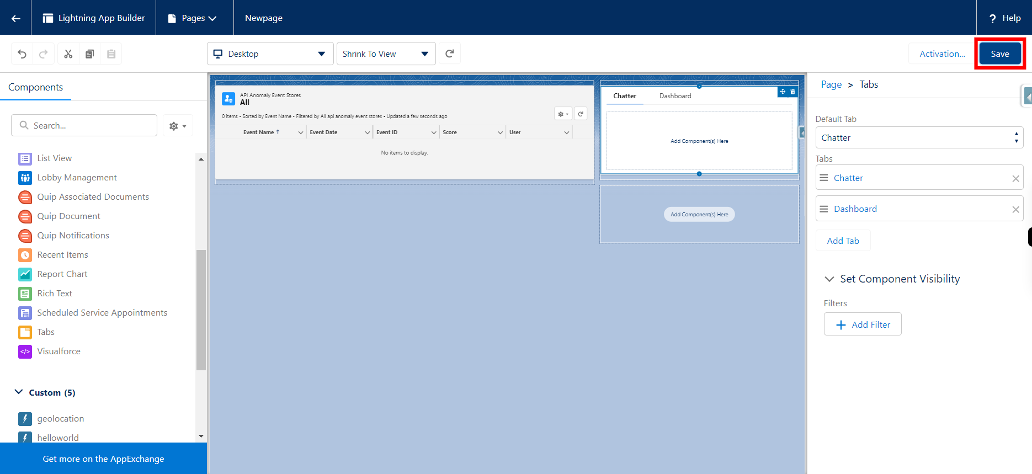
Task: Click the redo icon
Action: (44, 54)
